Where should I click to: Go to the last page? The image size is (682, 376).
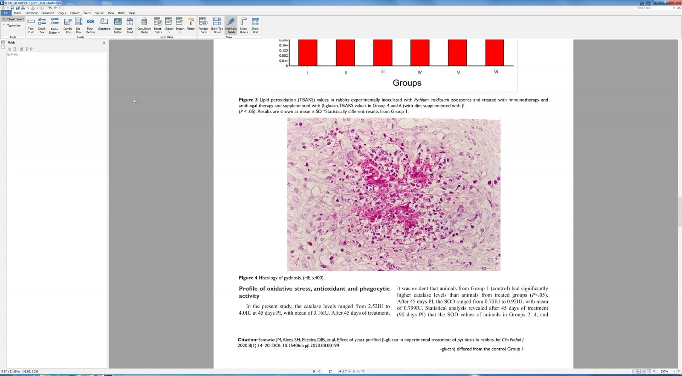[x=354, y=371]
